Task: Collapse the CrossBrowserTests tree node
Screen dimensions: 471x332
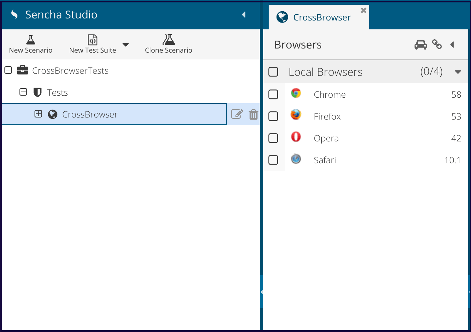Action: (8, 70)
